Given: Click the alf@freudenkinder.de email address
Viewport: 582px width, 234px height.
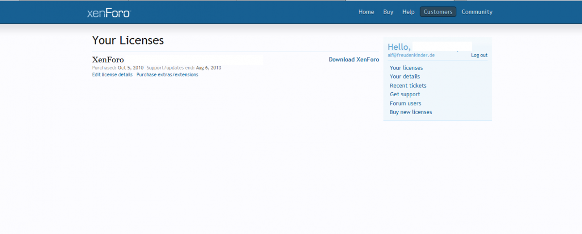Looking at the screenshot, I should click(411, 55).
